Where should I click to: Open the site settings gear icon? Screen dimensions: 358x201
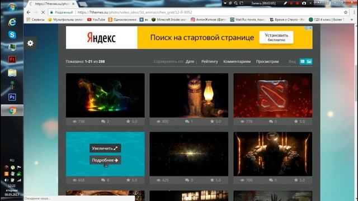click(x=30, y=43)
